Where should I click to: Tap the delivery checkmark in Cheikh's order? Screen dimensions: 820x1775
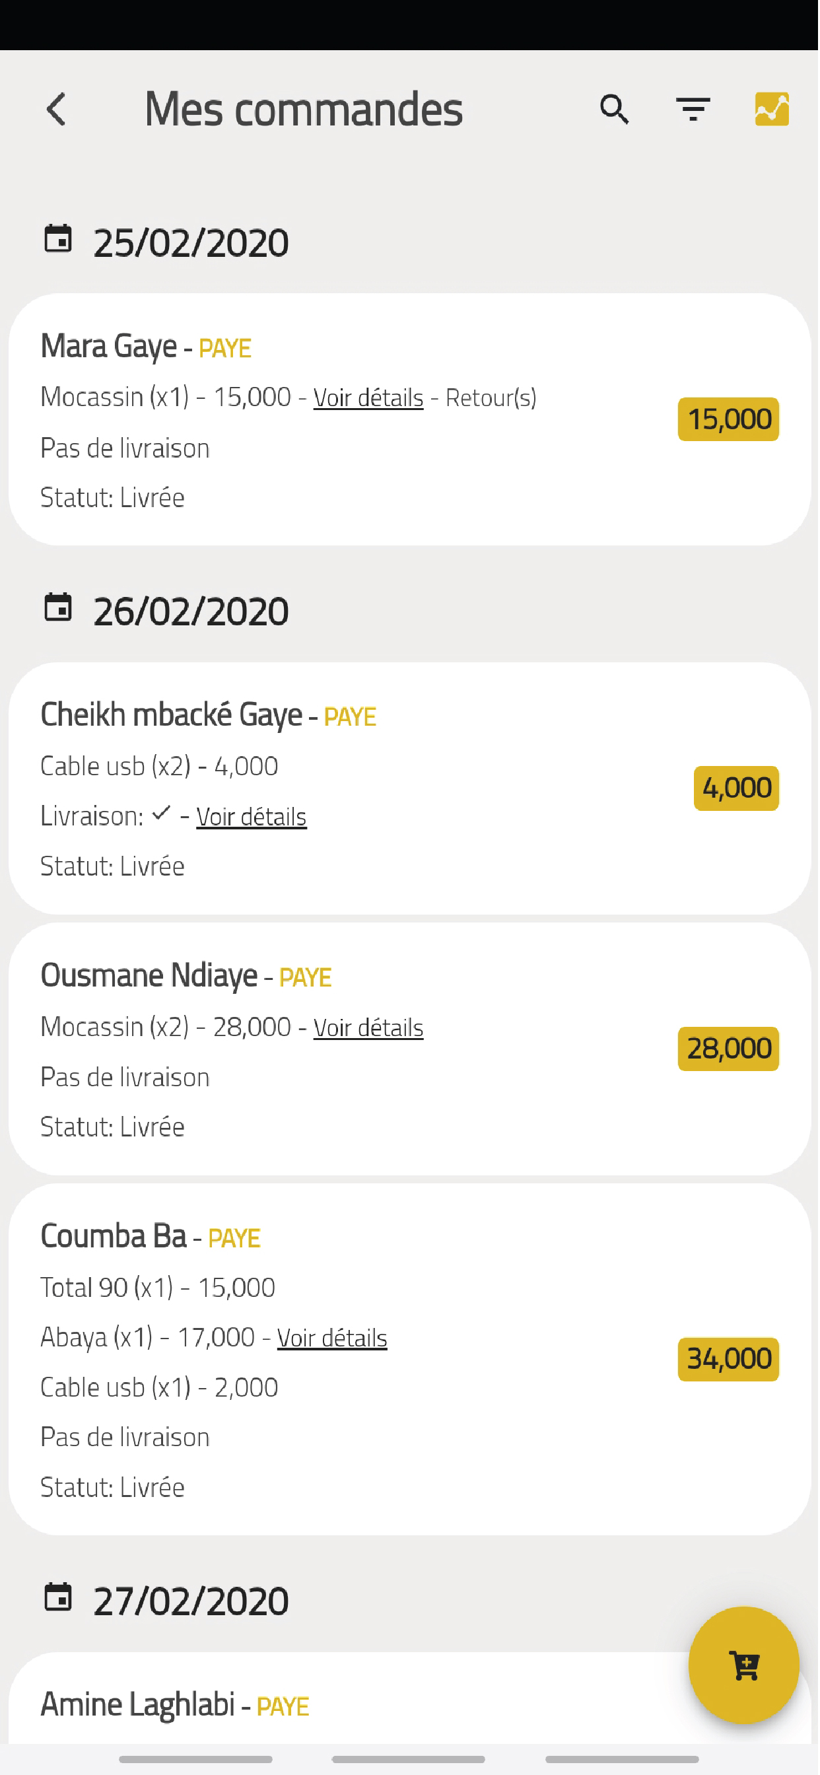click(162, 814)
